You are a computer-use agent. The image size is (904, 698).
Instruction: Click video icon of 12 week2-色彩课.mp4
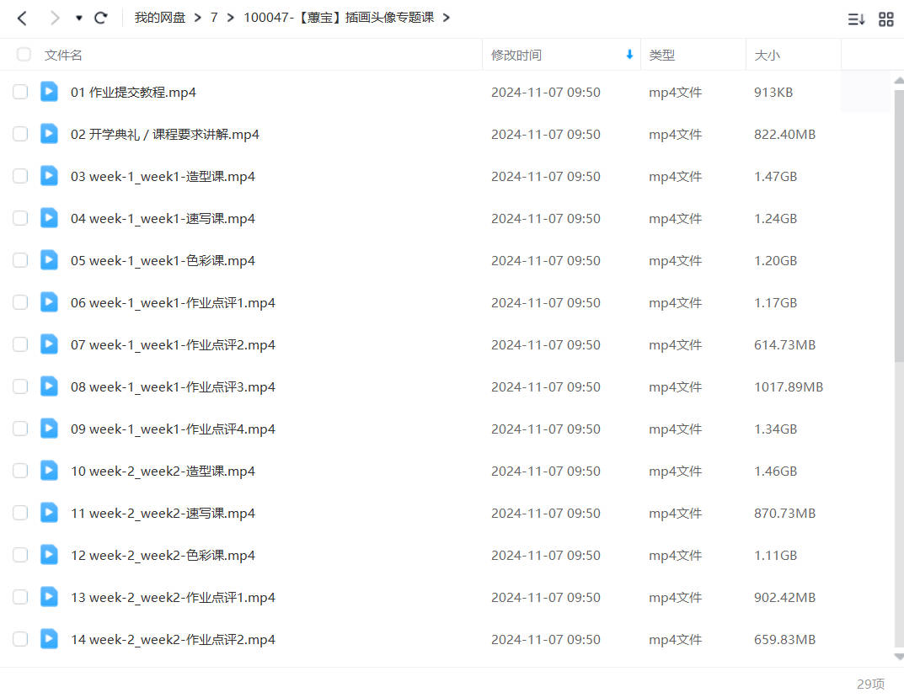click(49, 555)
